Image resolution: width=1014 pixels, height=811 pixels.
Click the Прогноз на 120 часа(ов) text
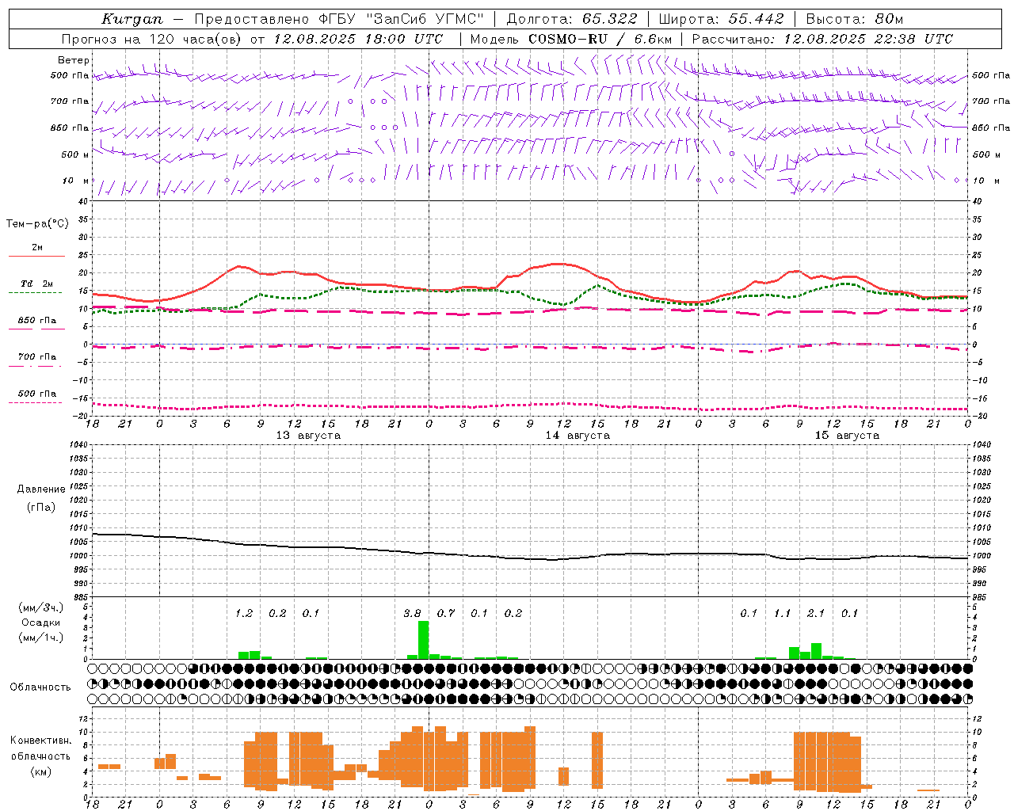(x=153, y=39)
